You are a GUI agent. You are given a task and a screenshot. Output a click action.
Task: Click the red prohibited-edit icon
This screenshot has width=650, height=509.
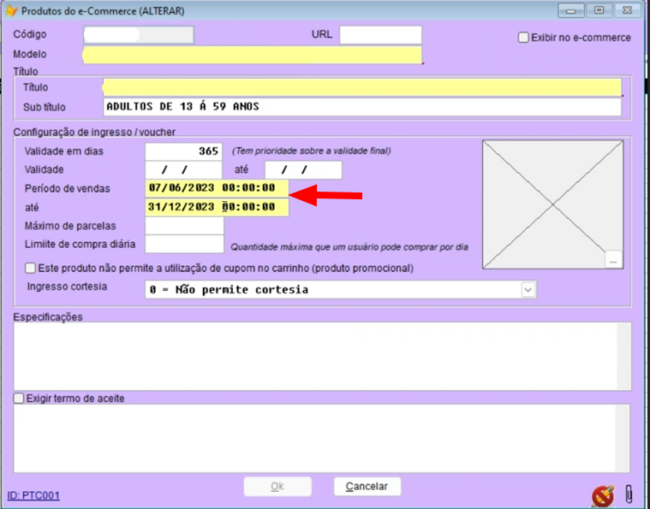[x=603, y=495]
